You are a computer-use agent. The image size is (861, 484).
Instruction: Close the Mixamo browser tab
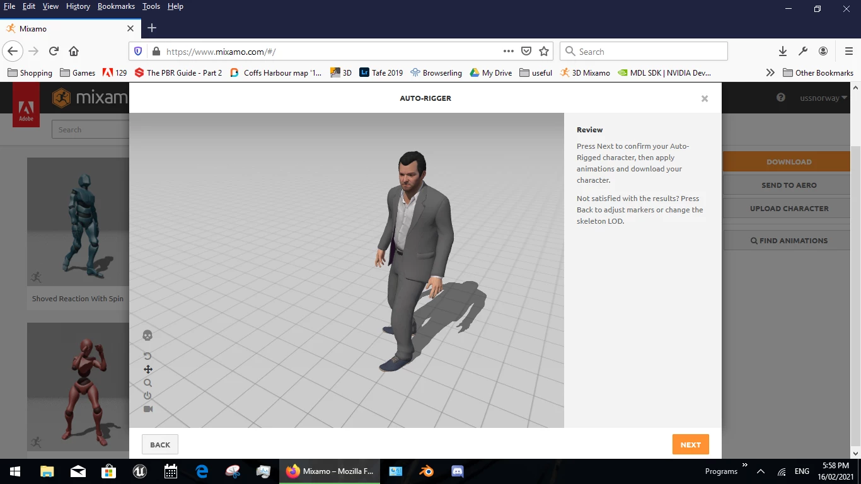130,28
